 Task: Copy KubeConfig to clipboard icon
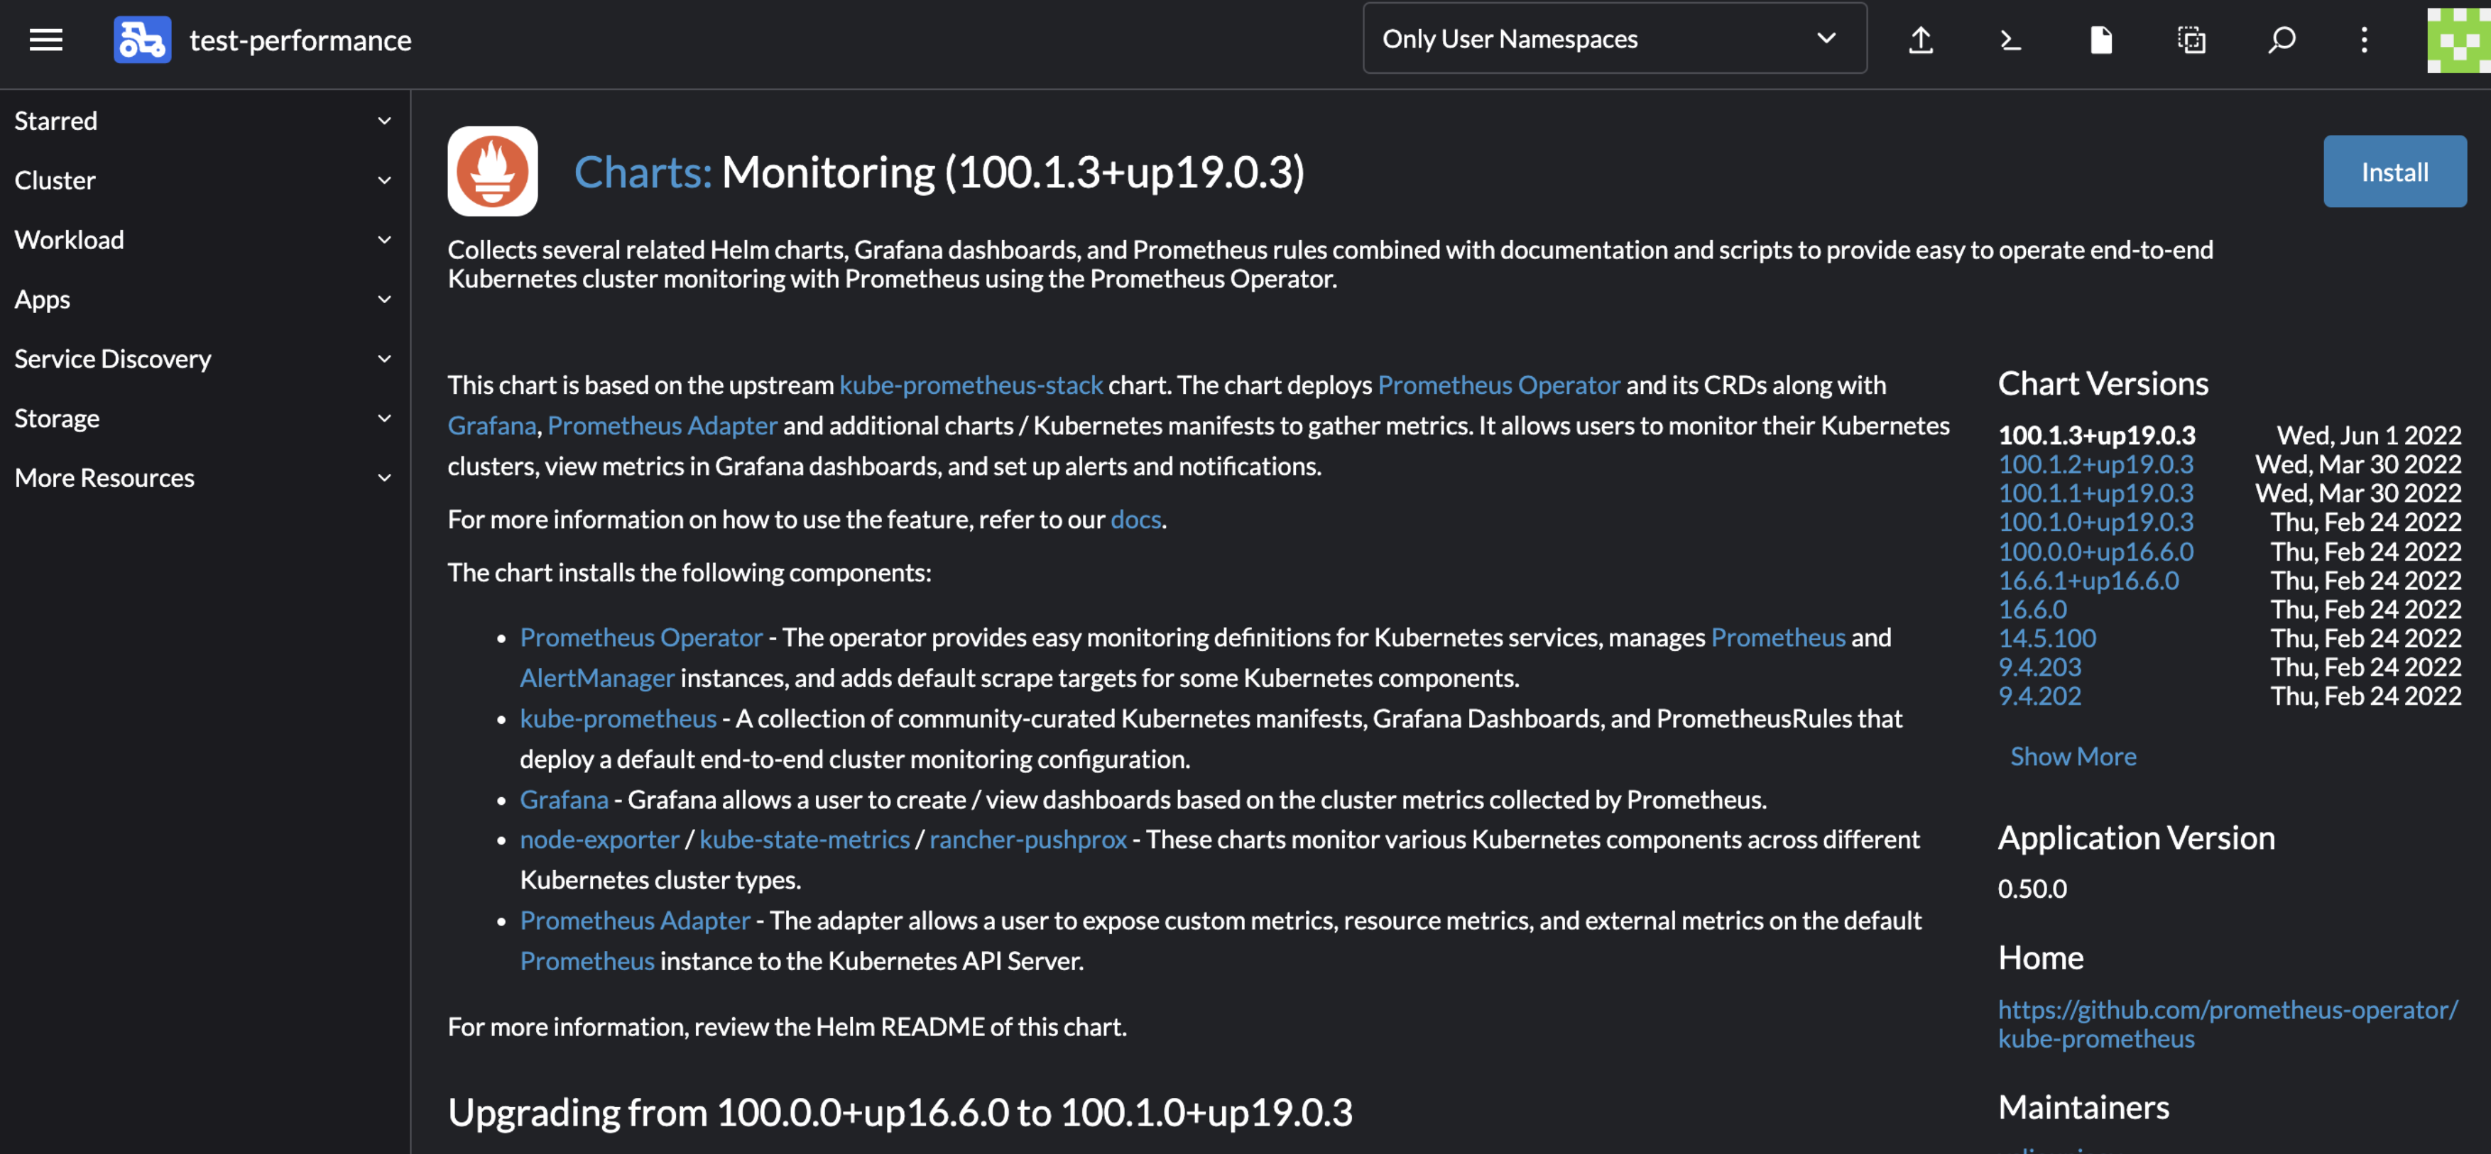pyautogui.click(x=2191, y=40)
